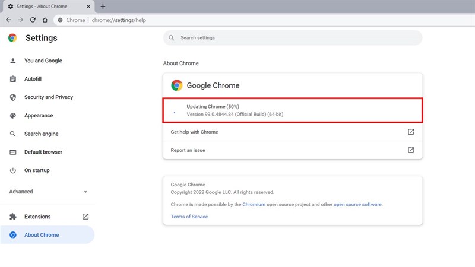The height and width of the screenshot is (267, 475).
Task: Reload the page with refresh icon
Action: (33, 20)
